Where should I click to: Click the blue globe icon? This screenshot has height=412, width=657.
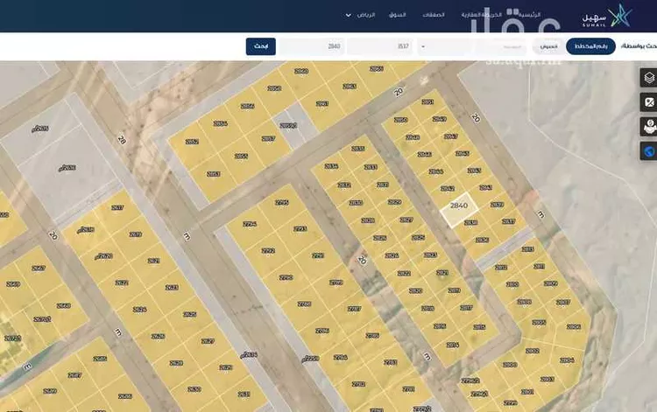pyautogui.click(x=649, y=151)
